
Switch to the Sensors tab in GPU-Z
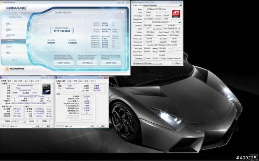coord(146,5)
